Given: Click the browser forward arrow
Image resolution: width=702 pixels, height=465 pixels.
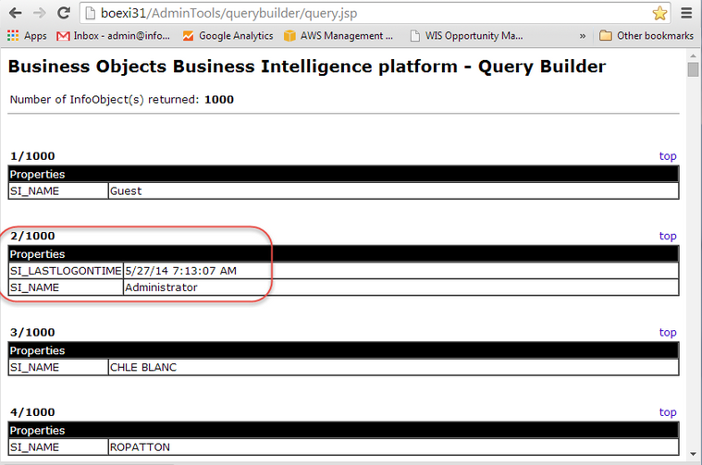Looking at the screenshot, I should click(40, 13).
